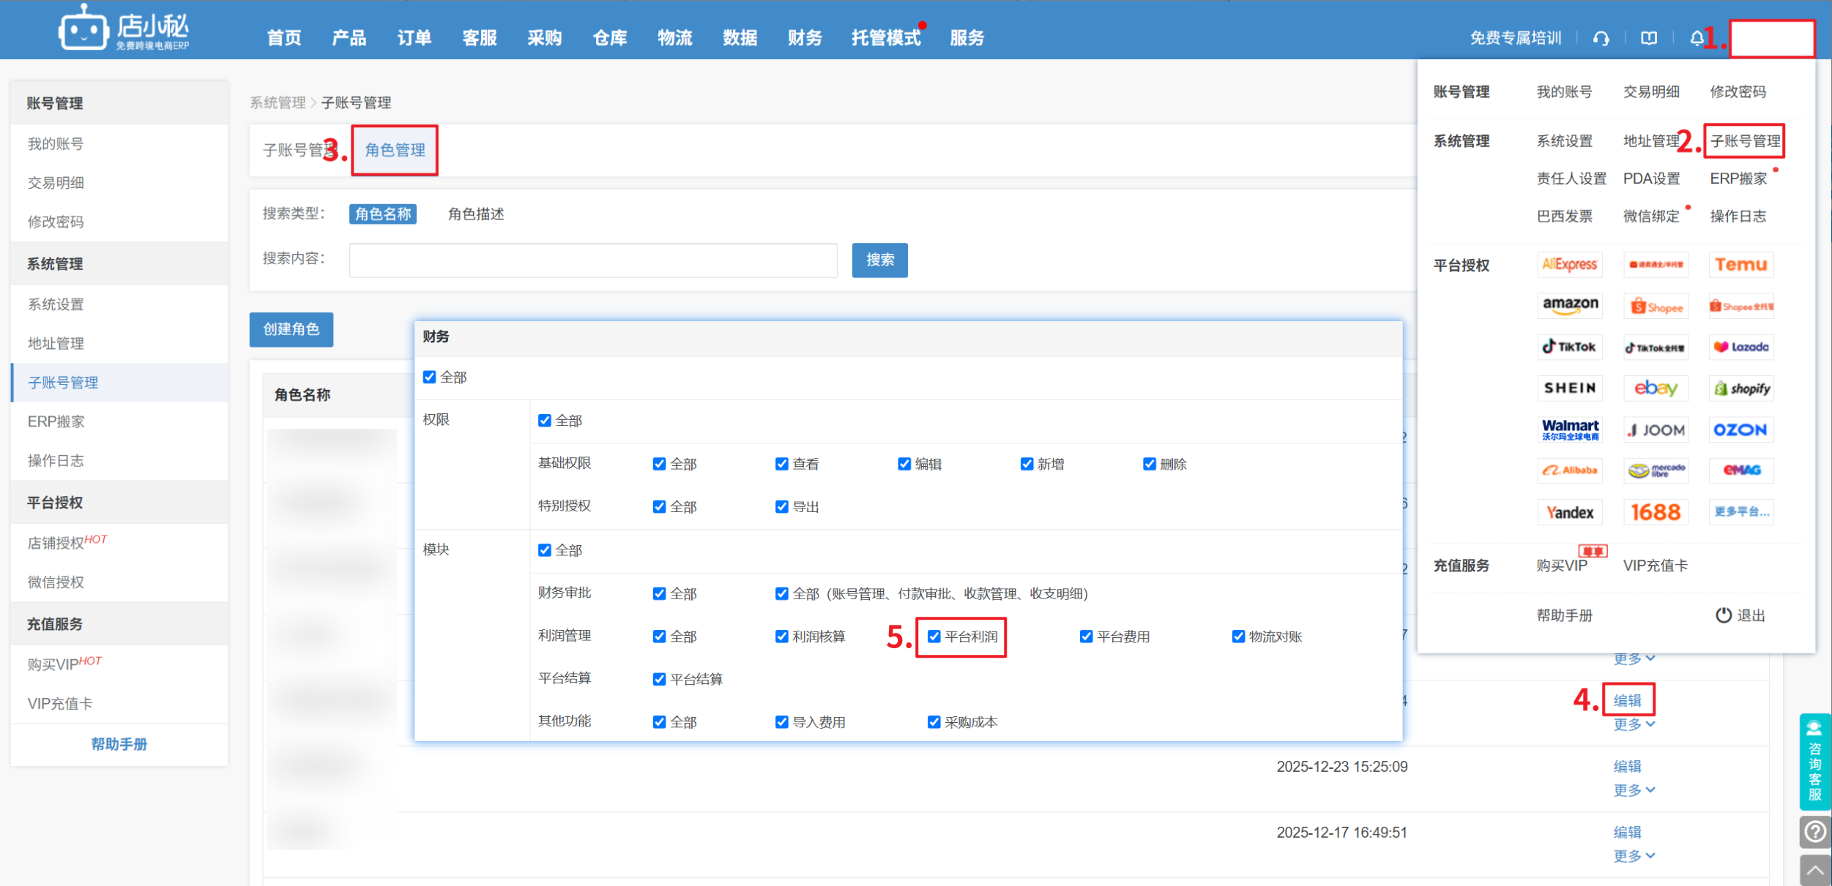Switch to the 角色管理 tab
Screen dimensions: 1832x886
point(395,150)
